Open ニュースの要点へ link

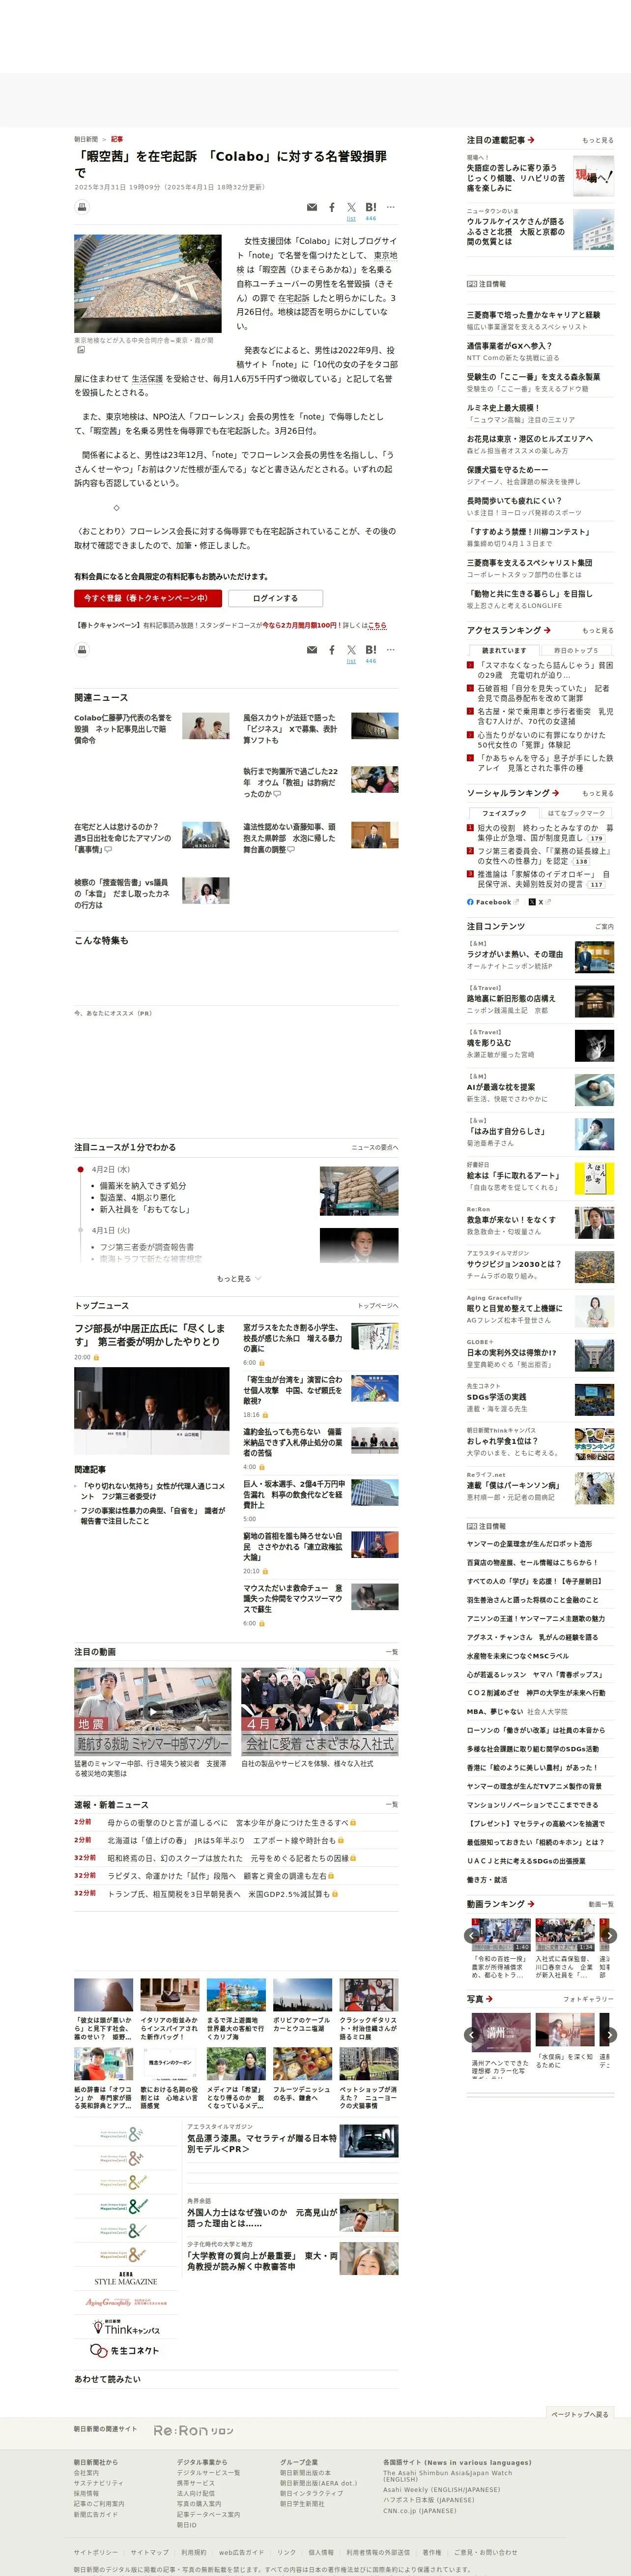pyautogui.click(x=375, y=1147)
